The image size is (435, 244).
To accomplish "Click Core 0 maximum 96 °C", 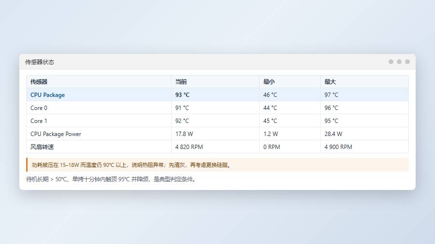I will click(x=331, y=108).
